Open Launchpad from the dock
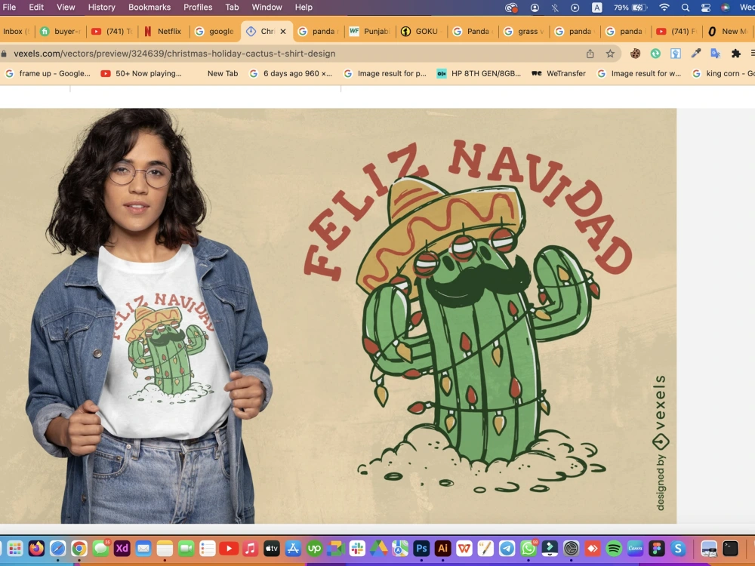 click(x=15, y=548)
